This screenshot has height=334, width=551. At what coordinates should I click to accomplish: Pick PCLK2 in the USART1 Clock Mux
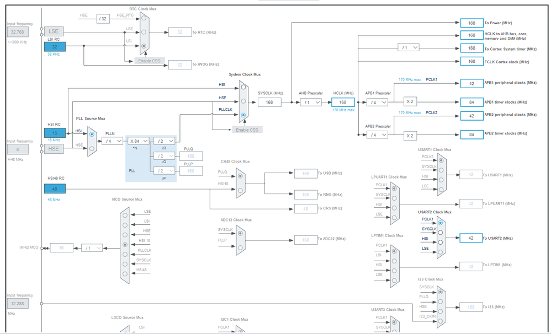(x=441, y=160)
